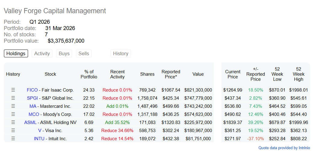Open history icon for Intuit row

point(13,139)
